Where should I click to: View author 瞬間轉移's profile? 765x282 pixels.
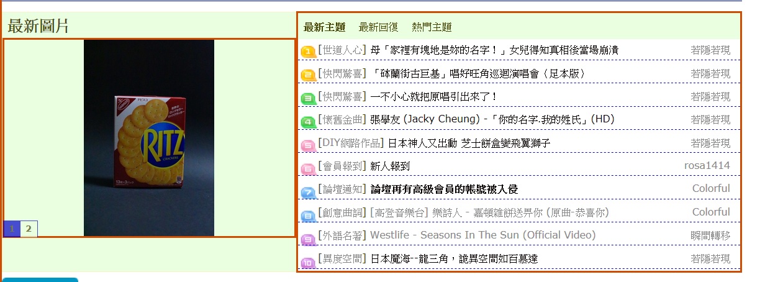tap(710, 235)
